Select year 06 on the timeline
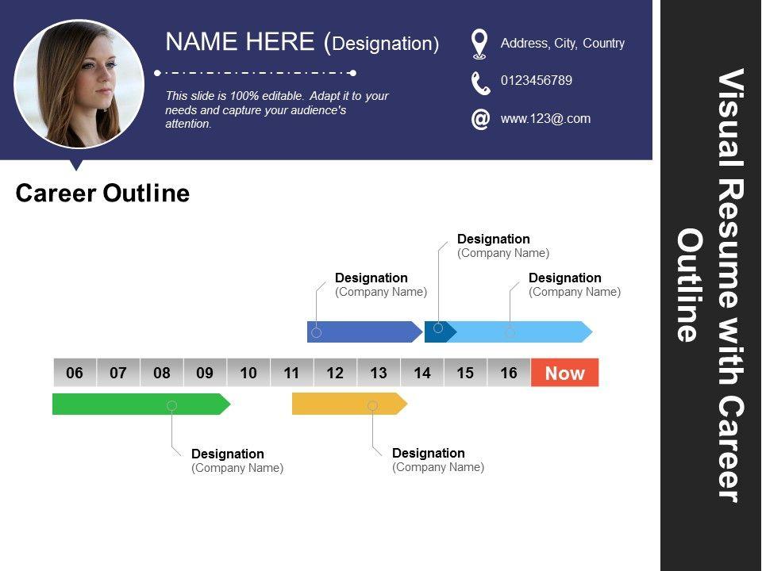762x571 pixels. point(75,373)
